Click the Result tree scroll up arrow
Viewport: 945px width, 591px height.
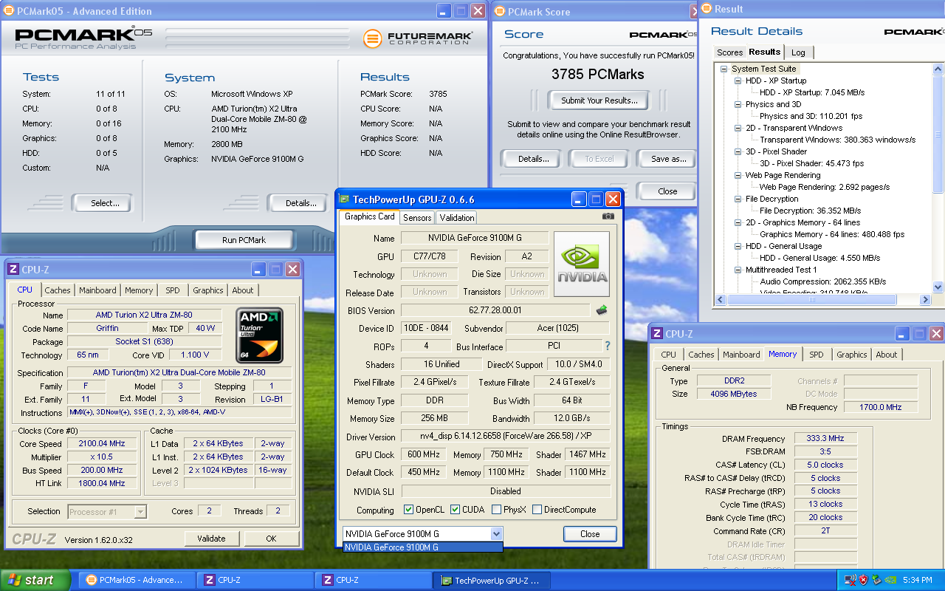938,68
